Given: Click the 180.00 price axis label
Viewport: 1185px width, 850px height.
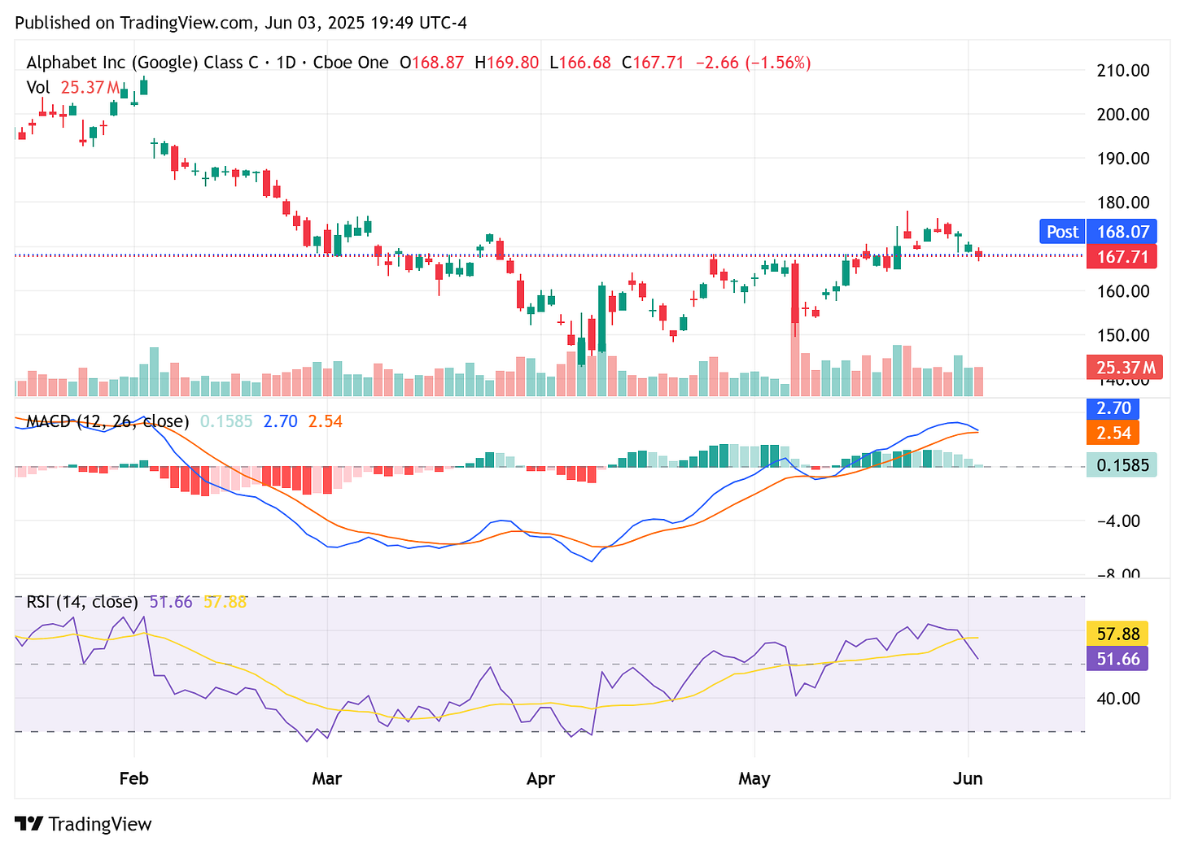Looking at the screenshot, I should (x=1122, y=203).
